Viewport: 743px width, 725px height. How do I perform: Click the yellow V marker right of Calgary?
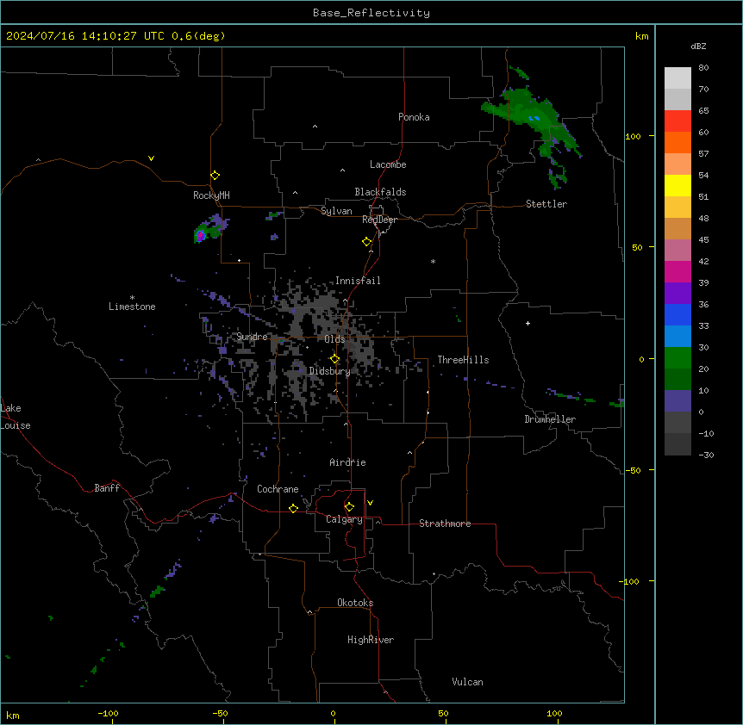tap(370, 503)
